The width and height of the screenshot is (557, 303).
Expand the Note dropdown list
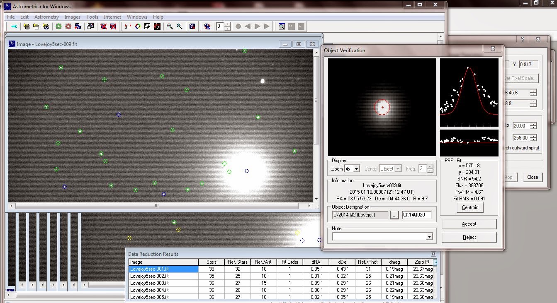(429, 237)
